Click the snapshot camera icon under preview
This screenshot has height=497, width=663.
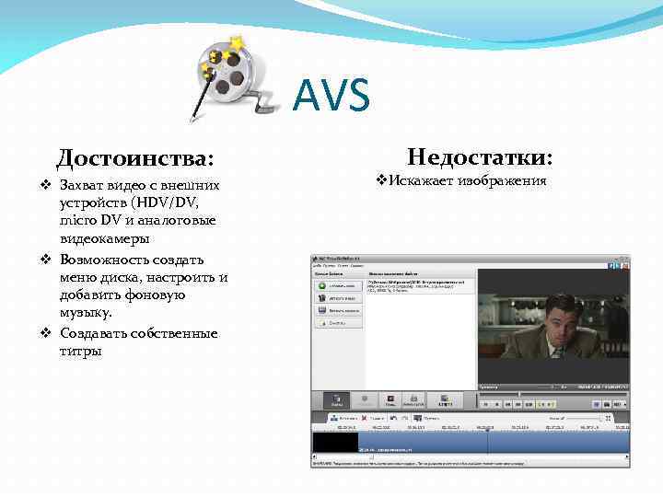607,404
